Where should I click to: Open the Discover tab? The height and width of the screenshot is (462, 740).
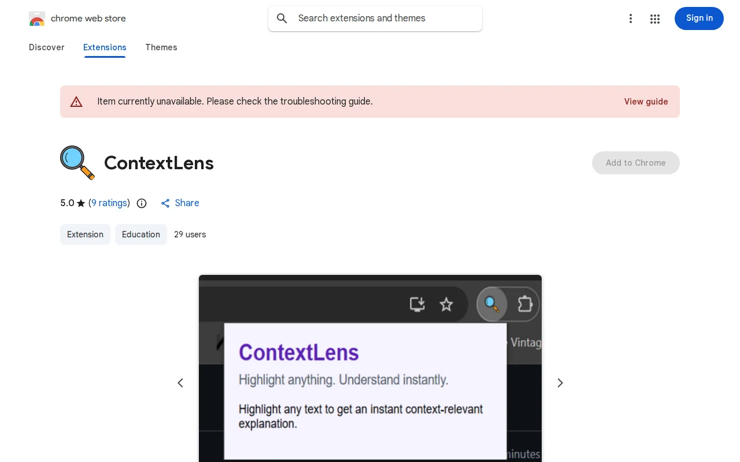click(46, 47)
